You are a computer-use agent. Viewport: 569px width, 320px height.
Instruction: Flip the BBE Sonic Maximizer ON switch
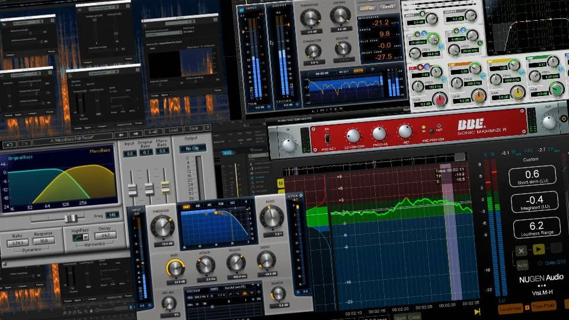pos(327,139)
